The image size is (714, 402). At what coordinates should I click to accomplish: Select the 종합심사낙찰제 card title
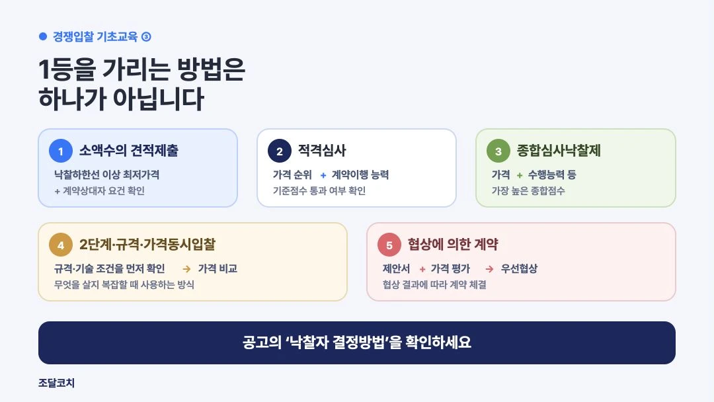(x=559, y=151)
